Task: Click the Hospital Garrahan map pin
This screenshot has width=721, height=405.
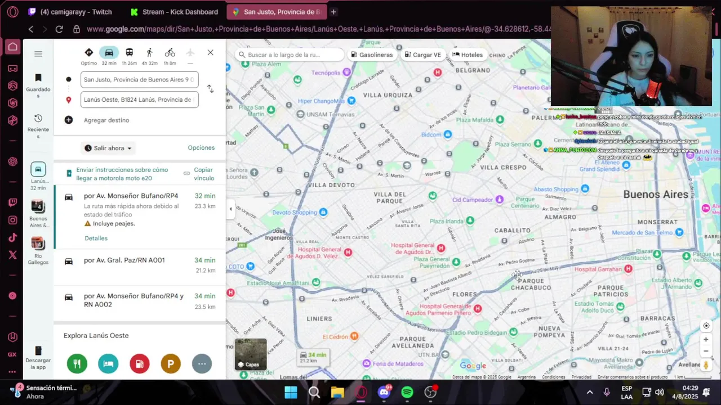Action: [x=629, y=269]
